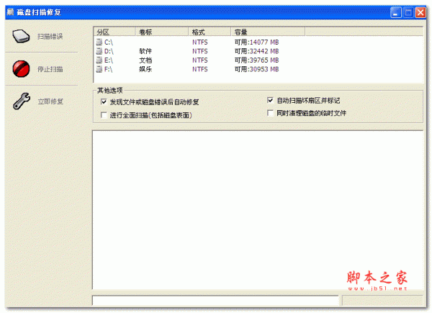
Task: Click the 立即修复 label
Action: [50, 101]
